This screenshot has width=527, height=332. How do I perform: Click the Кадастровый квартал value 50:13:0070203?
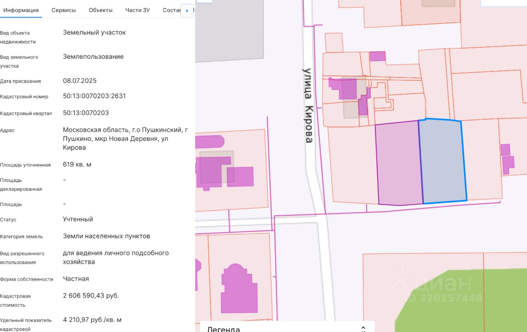(86, 113)
